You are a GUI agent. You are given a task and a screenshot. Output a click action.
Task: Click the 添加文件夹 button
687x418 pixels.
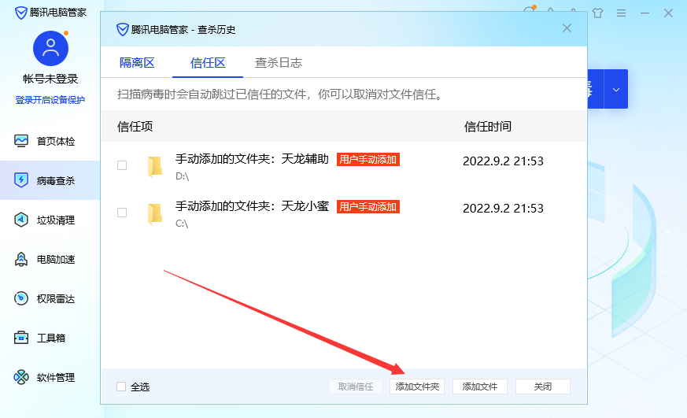pos(417,387)
